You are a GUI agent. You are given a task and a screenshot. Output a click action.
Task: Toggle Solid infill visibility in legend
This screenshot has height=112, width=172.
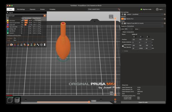click(13, 25)
